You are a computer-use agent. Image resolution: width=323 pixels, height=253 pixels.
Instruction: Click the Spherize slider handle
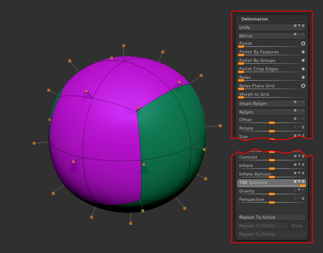(x=303, y=186)
